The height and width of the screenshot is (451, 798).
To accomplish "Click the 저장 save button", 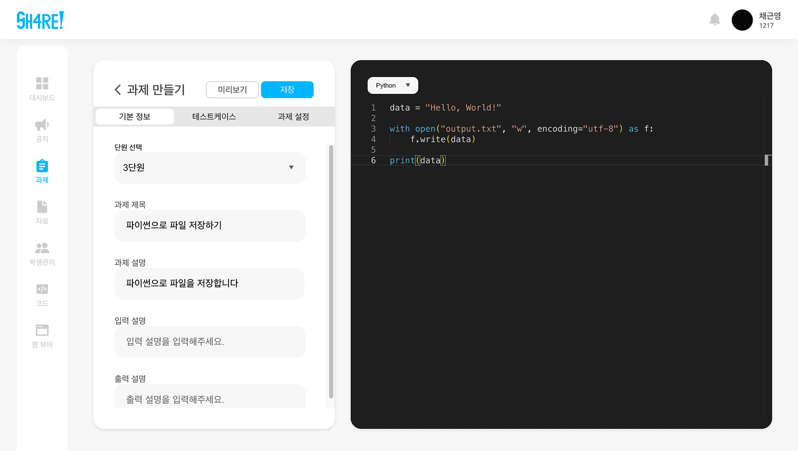I will pos(287,89).
